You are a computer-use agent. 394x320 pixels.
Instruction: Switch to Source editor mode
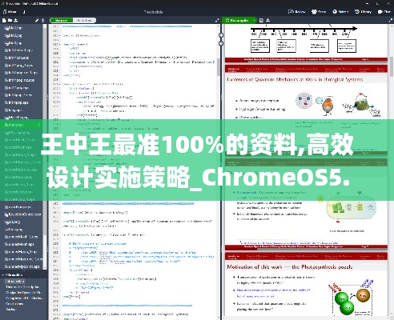coord(61,20)
